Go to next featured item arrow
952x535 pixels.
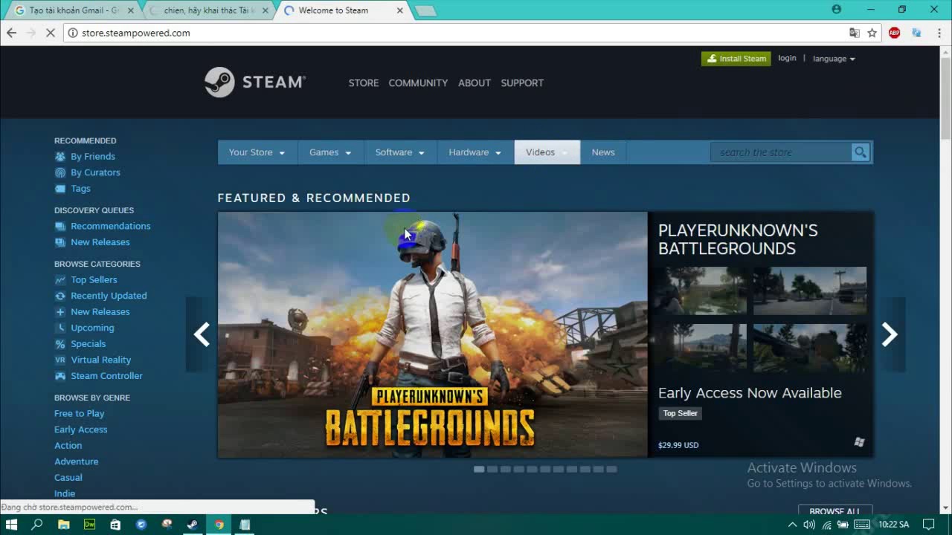coord(890,334)
